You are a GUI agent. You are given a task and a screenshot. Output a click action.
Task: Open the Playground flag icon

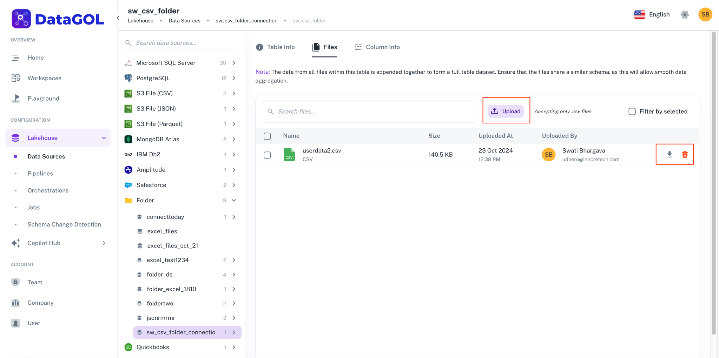coord(15,99)
